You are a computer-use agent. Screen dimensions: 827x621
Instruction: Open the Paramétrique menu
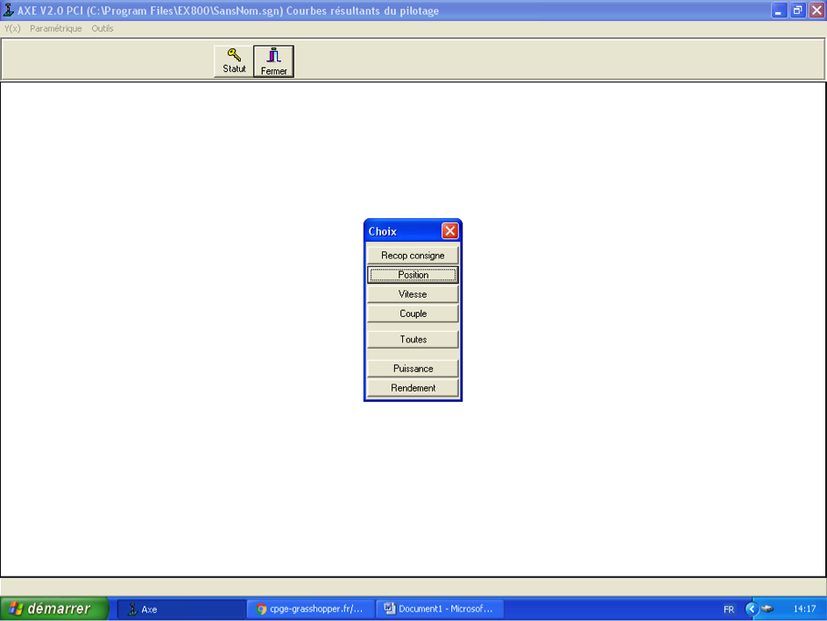[x=55, y=29]
